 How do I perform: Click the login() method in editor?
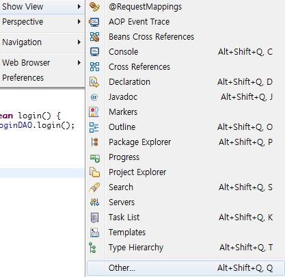click(34, 116)
